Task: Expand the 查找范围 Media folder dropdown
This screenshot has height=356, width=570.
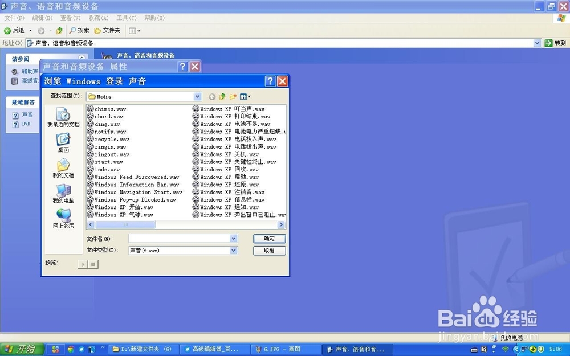Action: pyautogui.click(x=197, y=97)
